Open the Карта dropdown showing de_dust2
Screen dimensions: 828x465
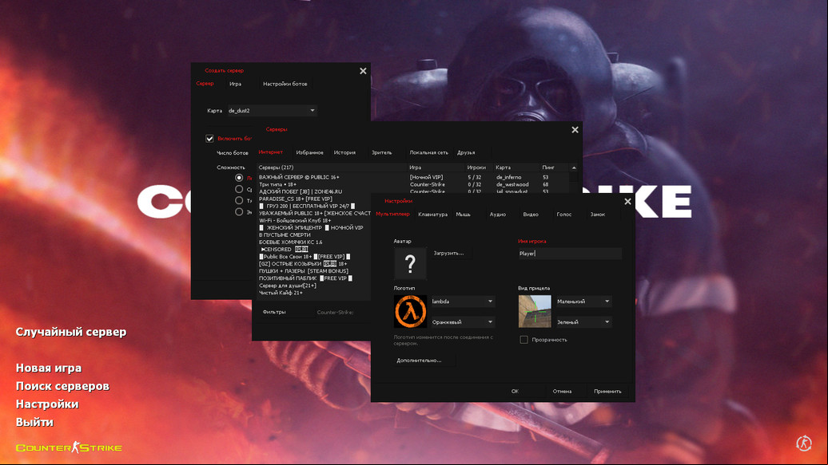point(272,111)
